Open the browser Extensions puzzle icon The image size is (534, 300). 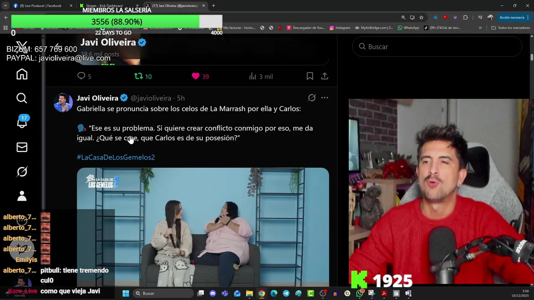point(466,17)
